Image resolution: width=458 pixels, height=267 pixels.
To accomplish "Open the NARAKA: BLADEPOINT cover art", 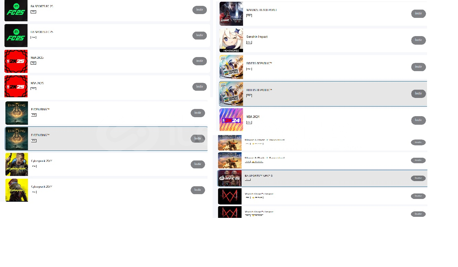I will pos(231,14).
